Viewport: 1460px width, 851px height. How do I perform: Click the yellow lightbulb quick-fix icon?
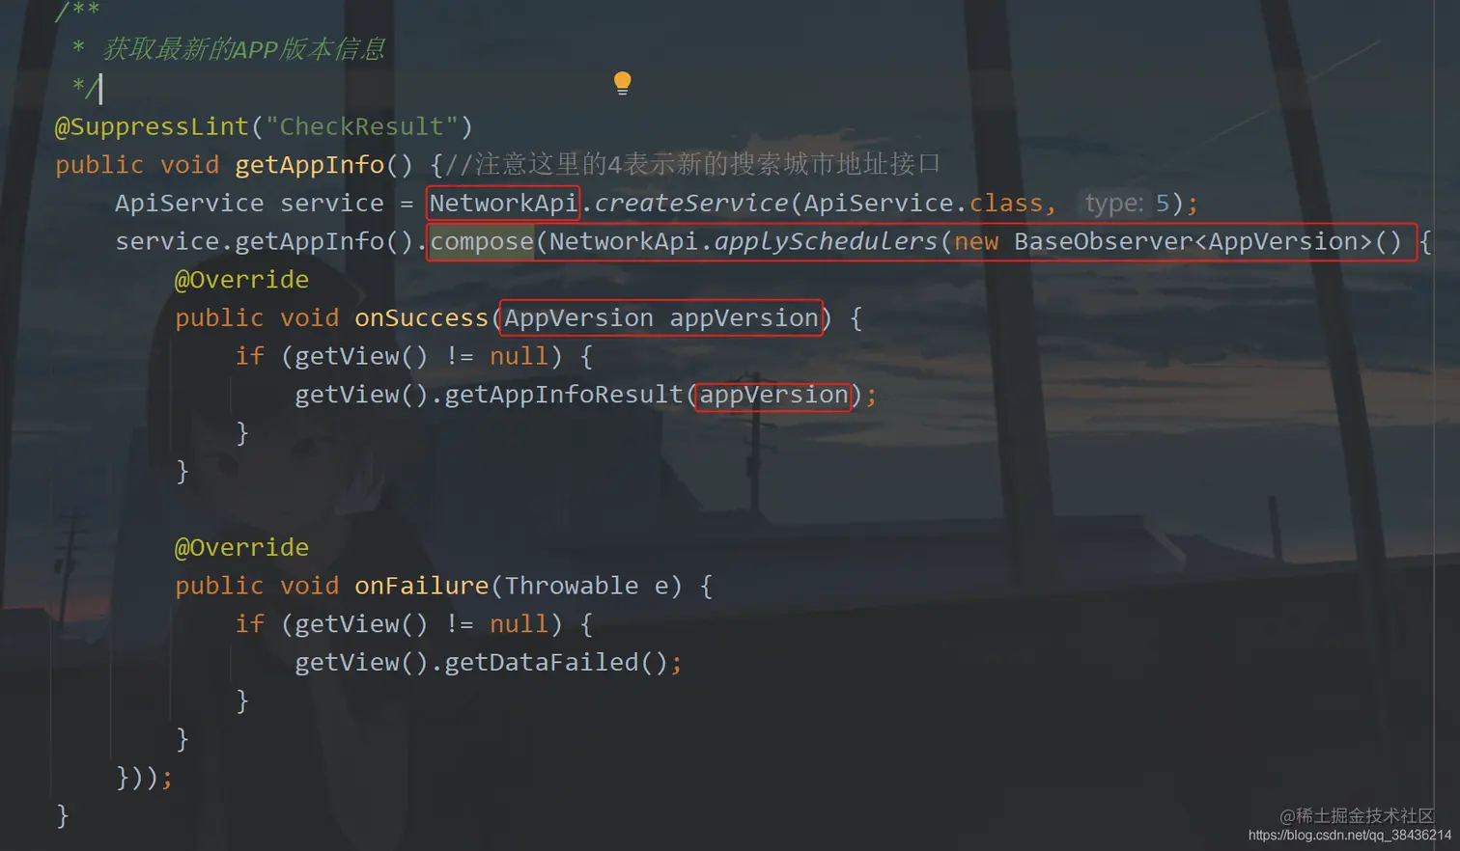pos(623,83)
